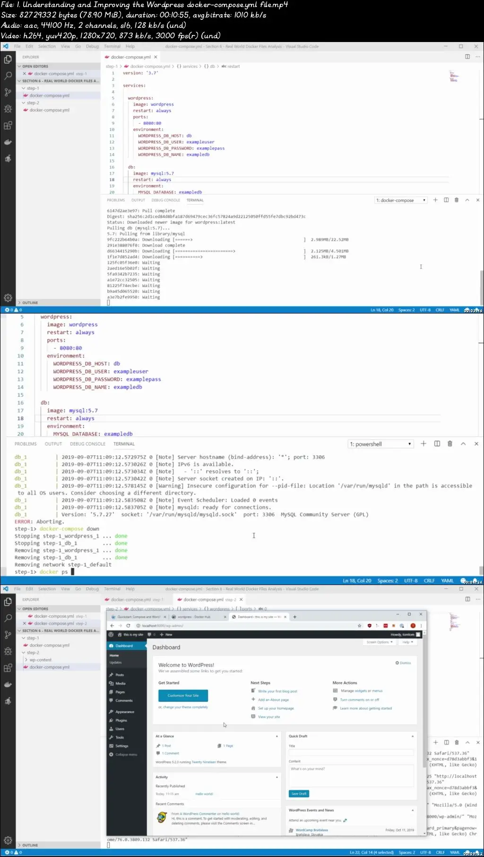The height and width of the screenshot is (857, 484).
Task: Open the '1: powershell' terminal dropdown
Action: [x=381, y=444]
